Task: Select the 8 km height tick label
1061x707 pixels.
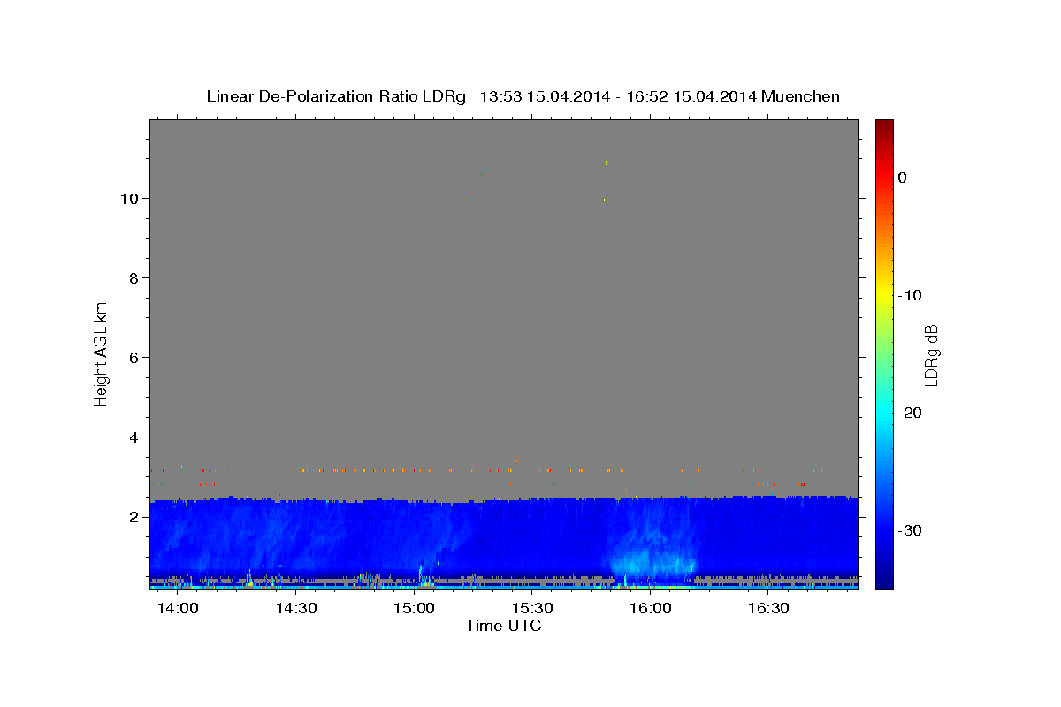Action: tap(134, 278)
